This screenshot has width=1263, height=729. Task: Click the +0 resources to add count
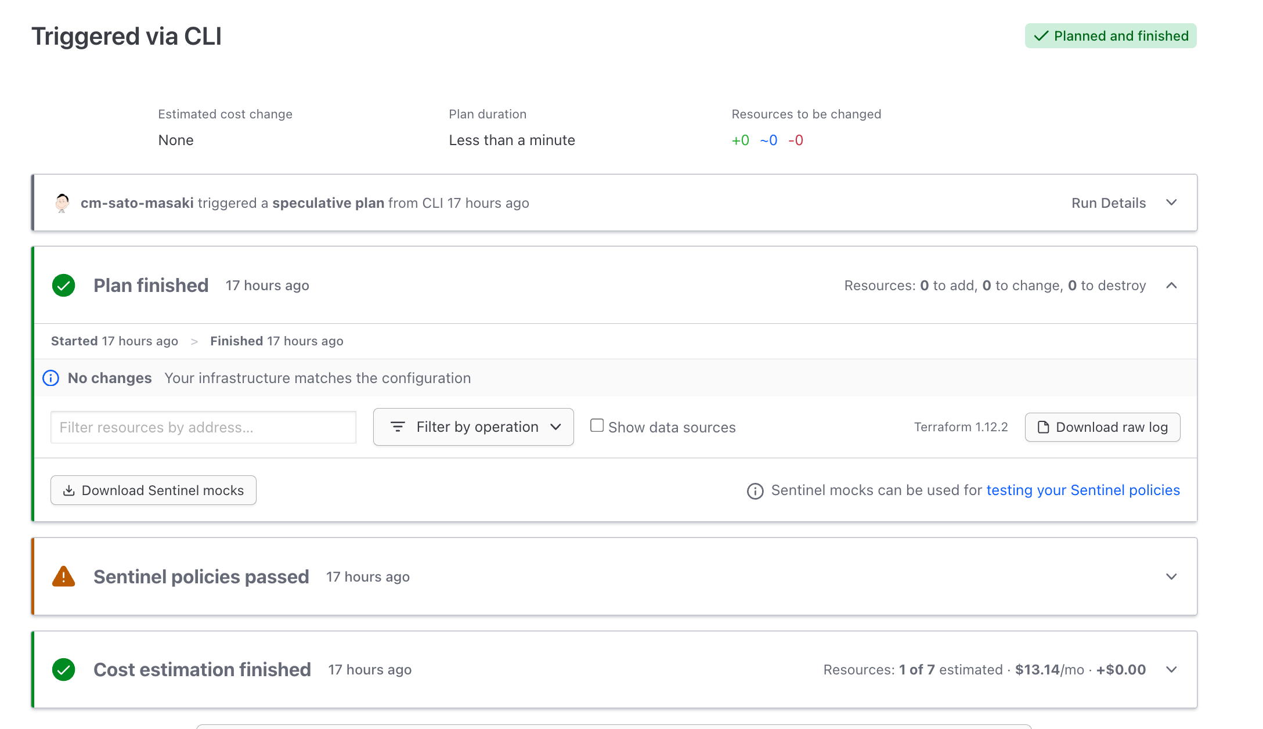[x=740, y=140]
